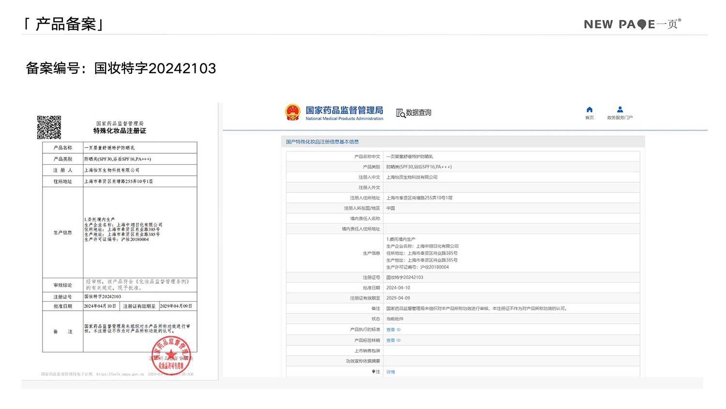The height and width of the screenshot is (409, 726).
Task: Click eye icon in 产品标签样稿 row
Action: 399,341
